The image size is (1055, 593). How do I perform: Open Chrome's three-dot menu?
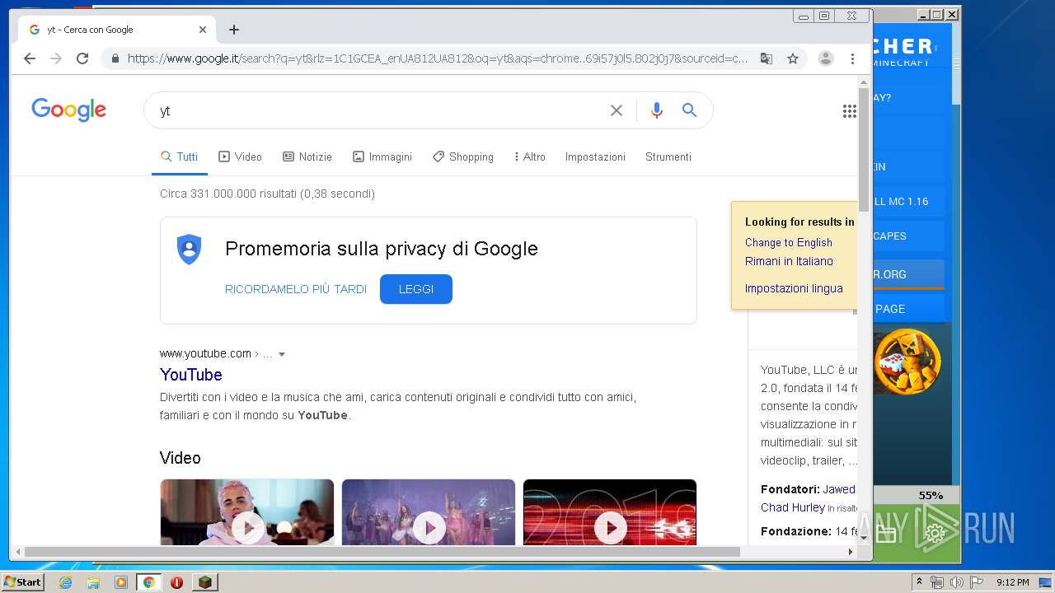(x=852, y=58)
